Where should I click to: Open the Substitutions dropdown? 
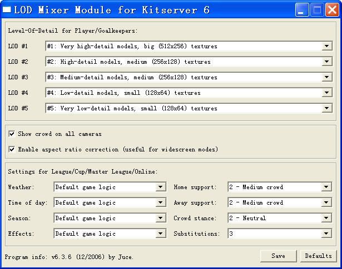326,234
